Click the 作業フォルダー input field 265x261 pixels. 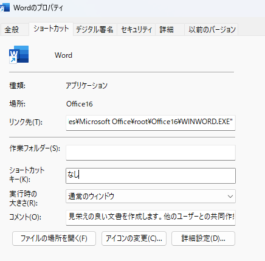click(151, 153)
